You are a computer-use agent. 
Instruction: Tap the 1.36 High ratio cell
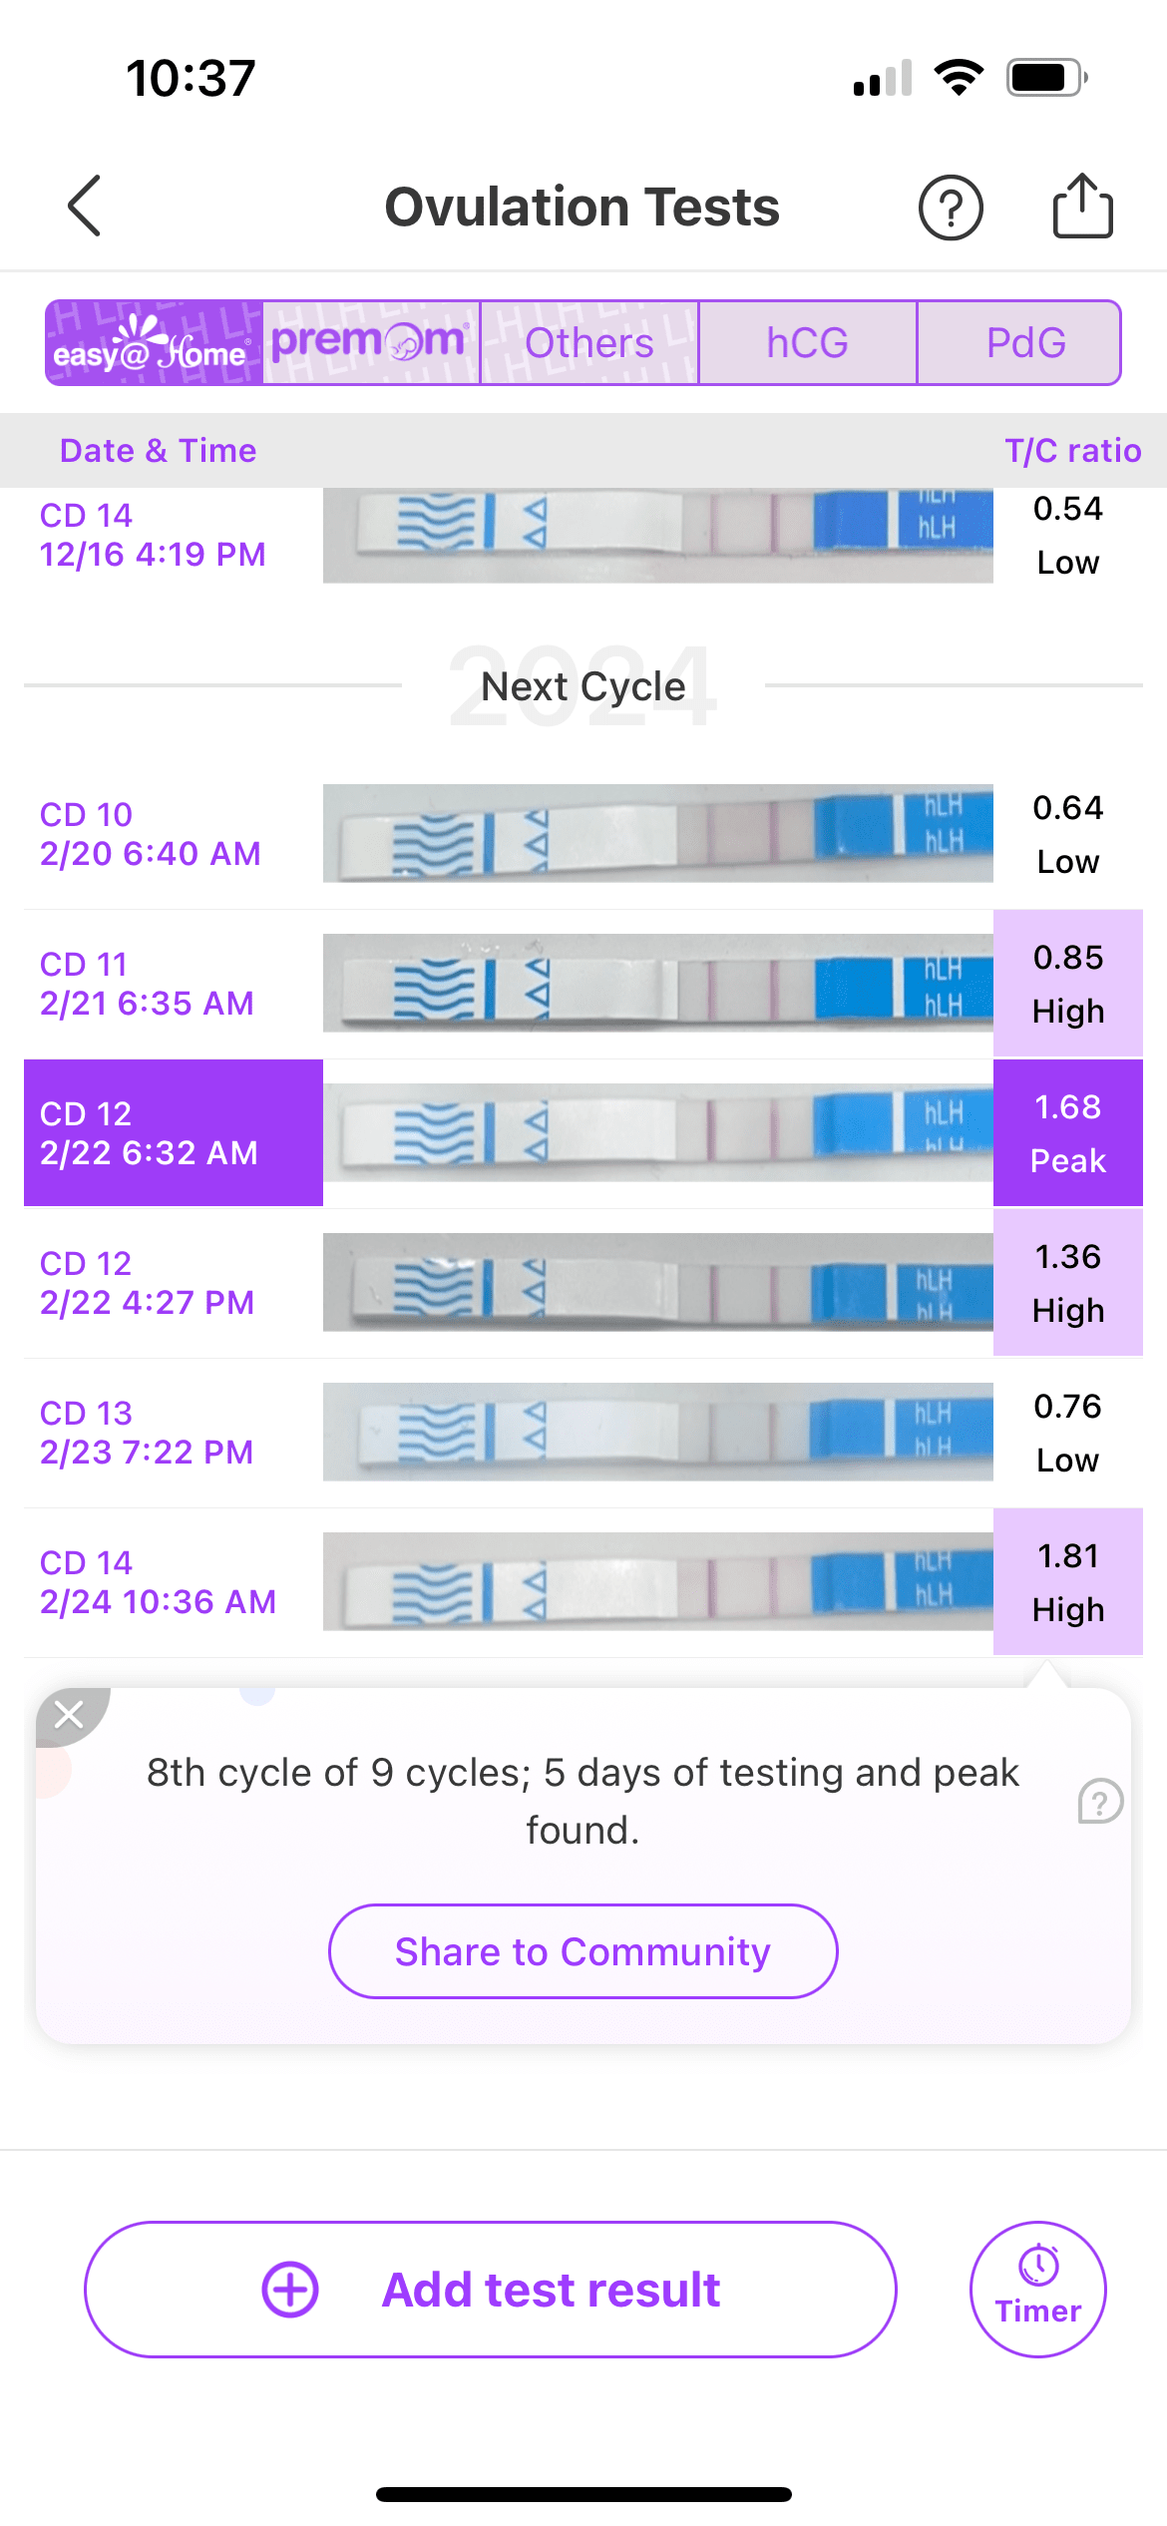[x=1067, y=1282]
